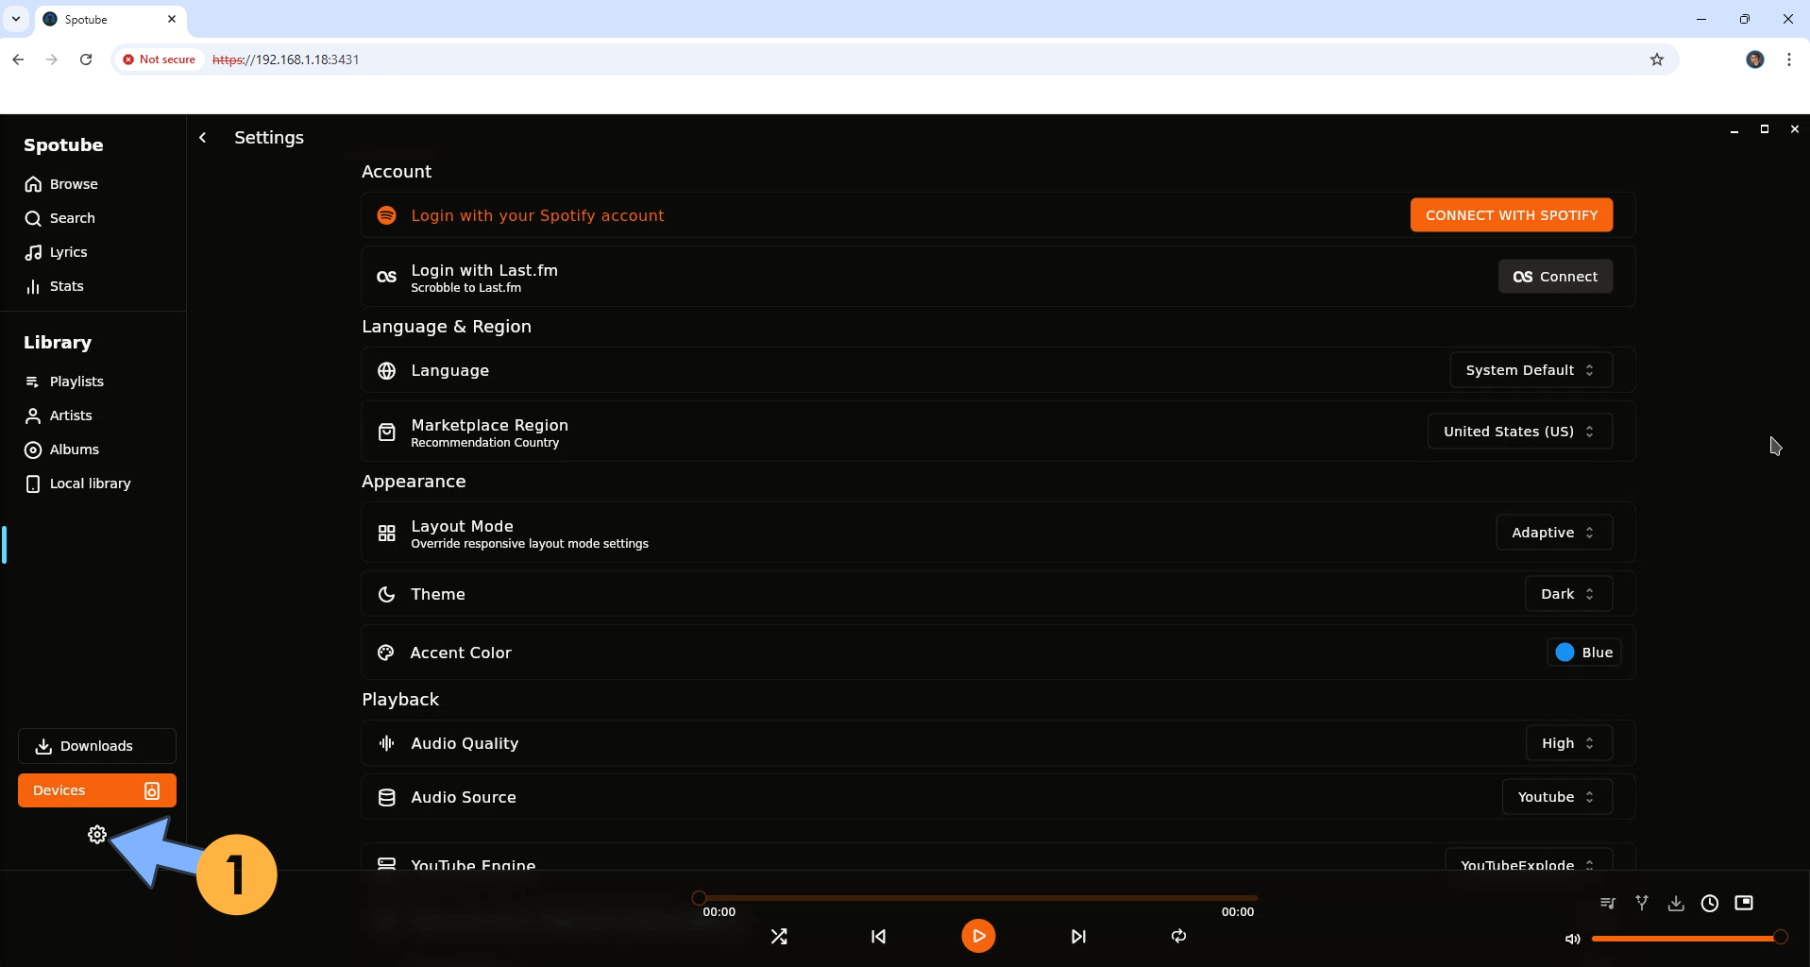Toggle shuffle playback
Image resolution: width=1810 pixels, height=967 pixels.
coord(779,937)
